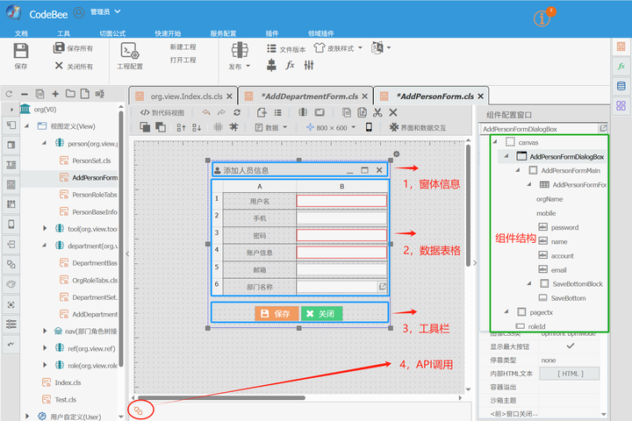Click the sliders settings icon in ribbon
Viewport: 632px width, 421px height.
tap(309, 65)
